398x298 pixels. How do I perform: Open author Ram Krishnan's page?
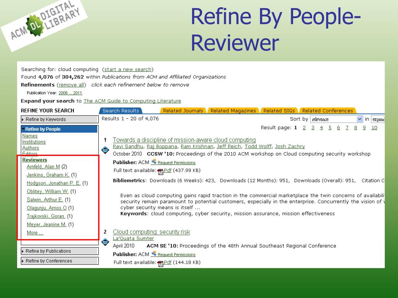(x=197, y=146)
